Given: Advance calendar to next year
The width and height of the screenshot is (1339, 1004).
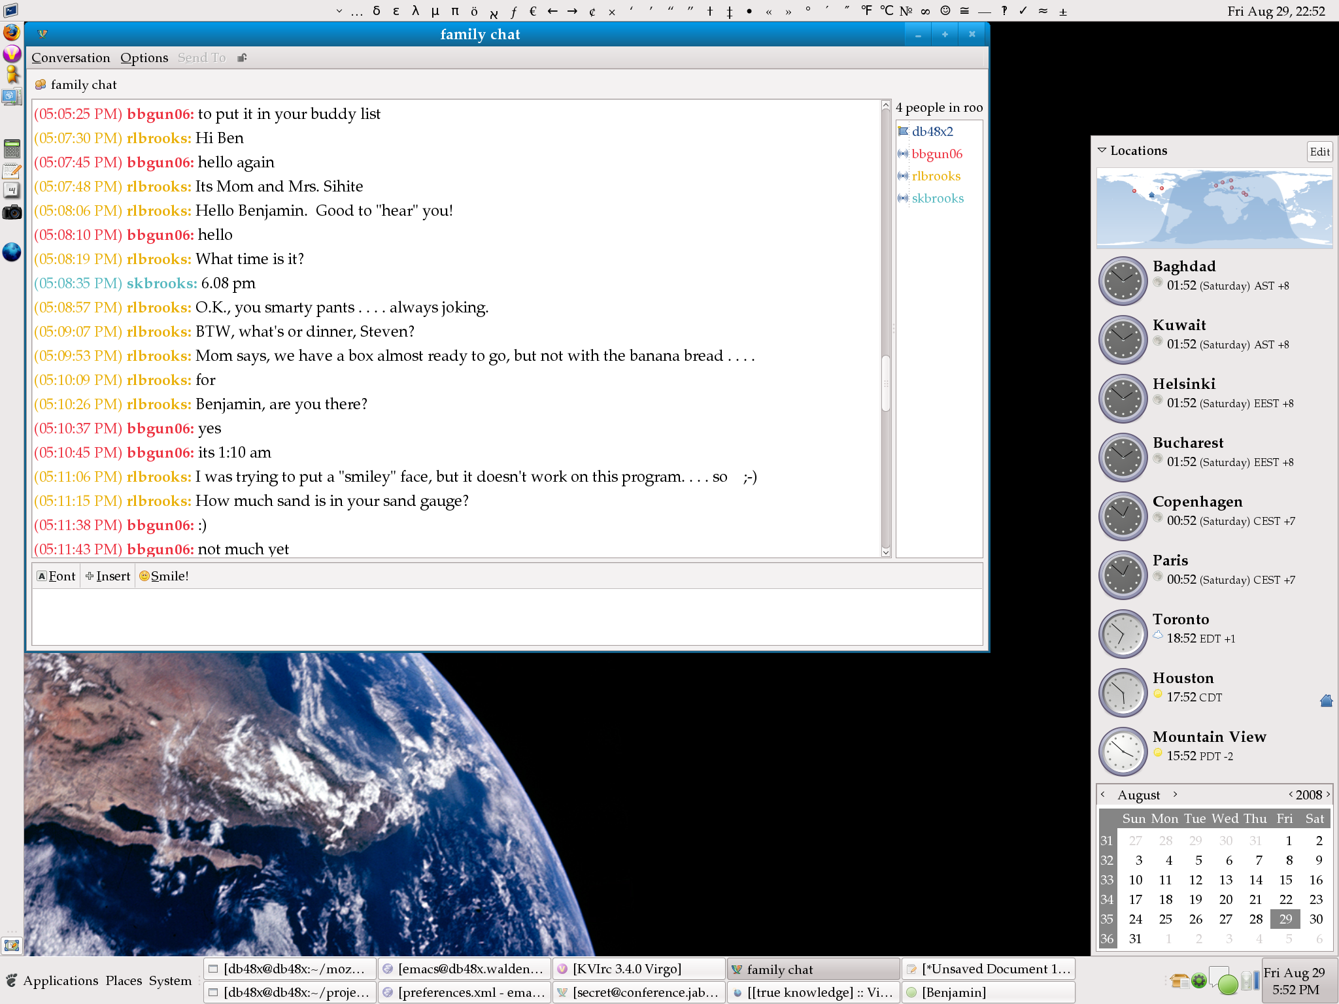Looking at the screenshot, I should (x=1328, y=794).
